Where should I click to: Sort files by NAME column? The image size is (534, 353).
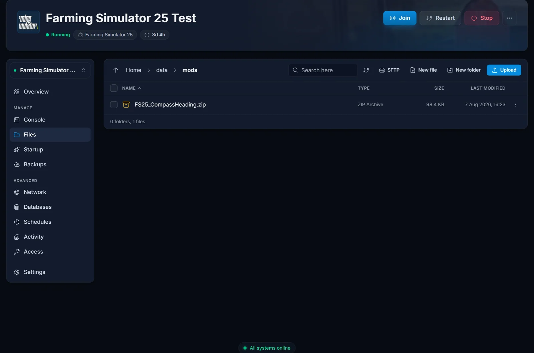click(131, 88)
